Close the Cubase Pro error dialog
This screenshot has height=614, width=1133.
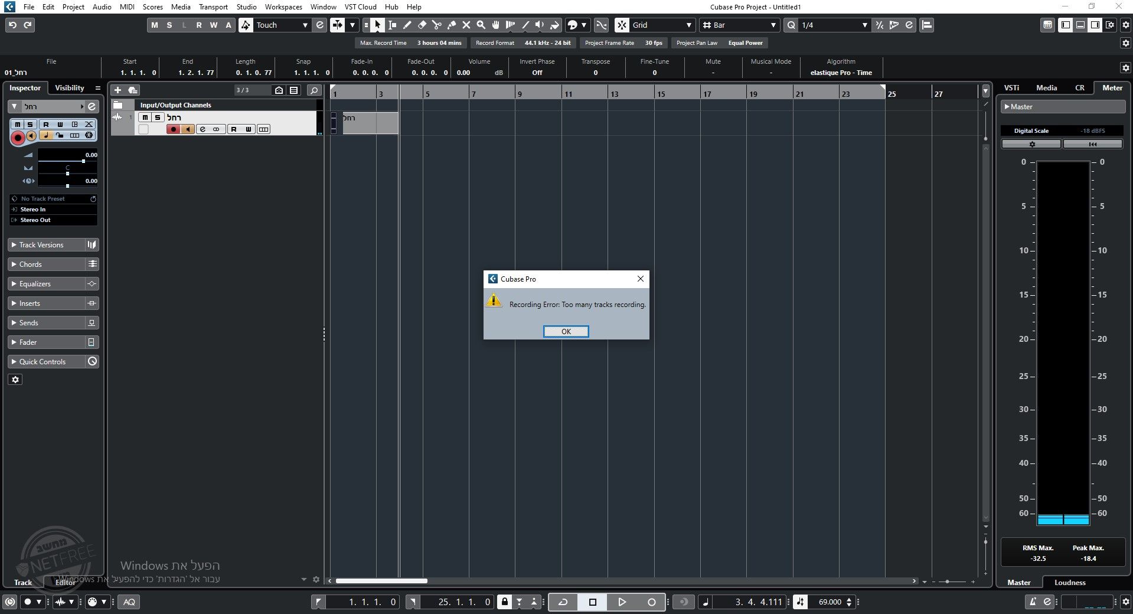click(x=641, y=279)
